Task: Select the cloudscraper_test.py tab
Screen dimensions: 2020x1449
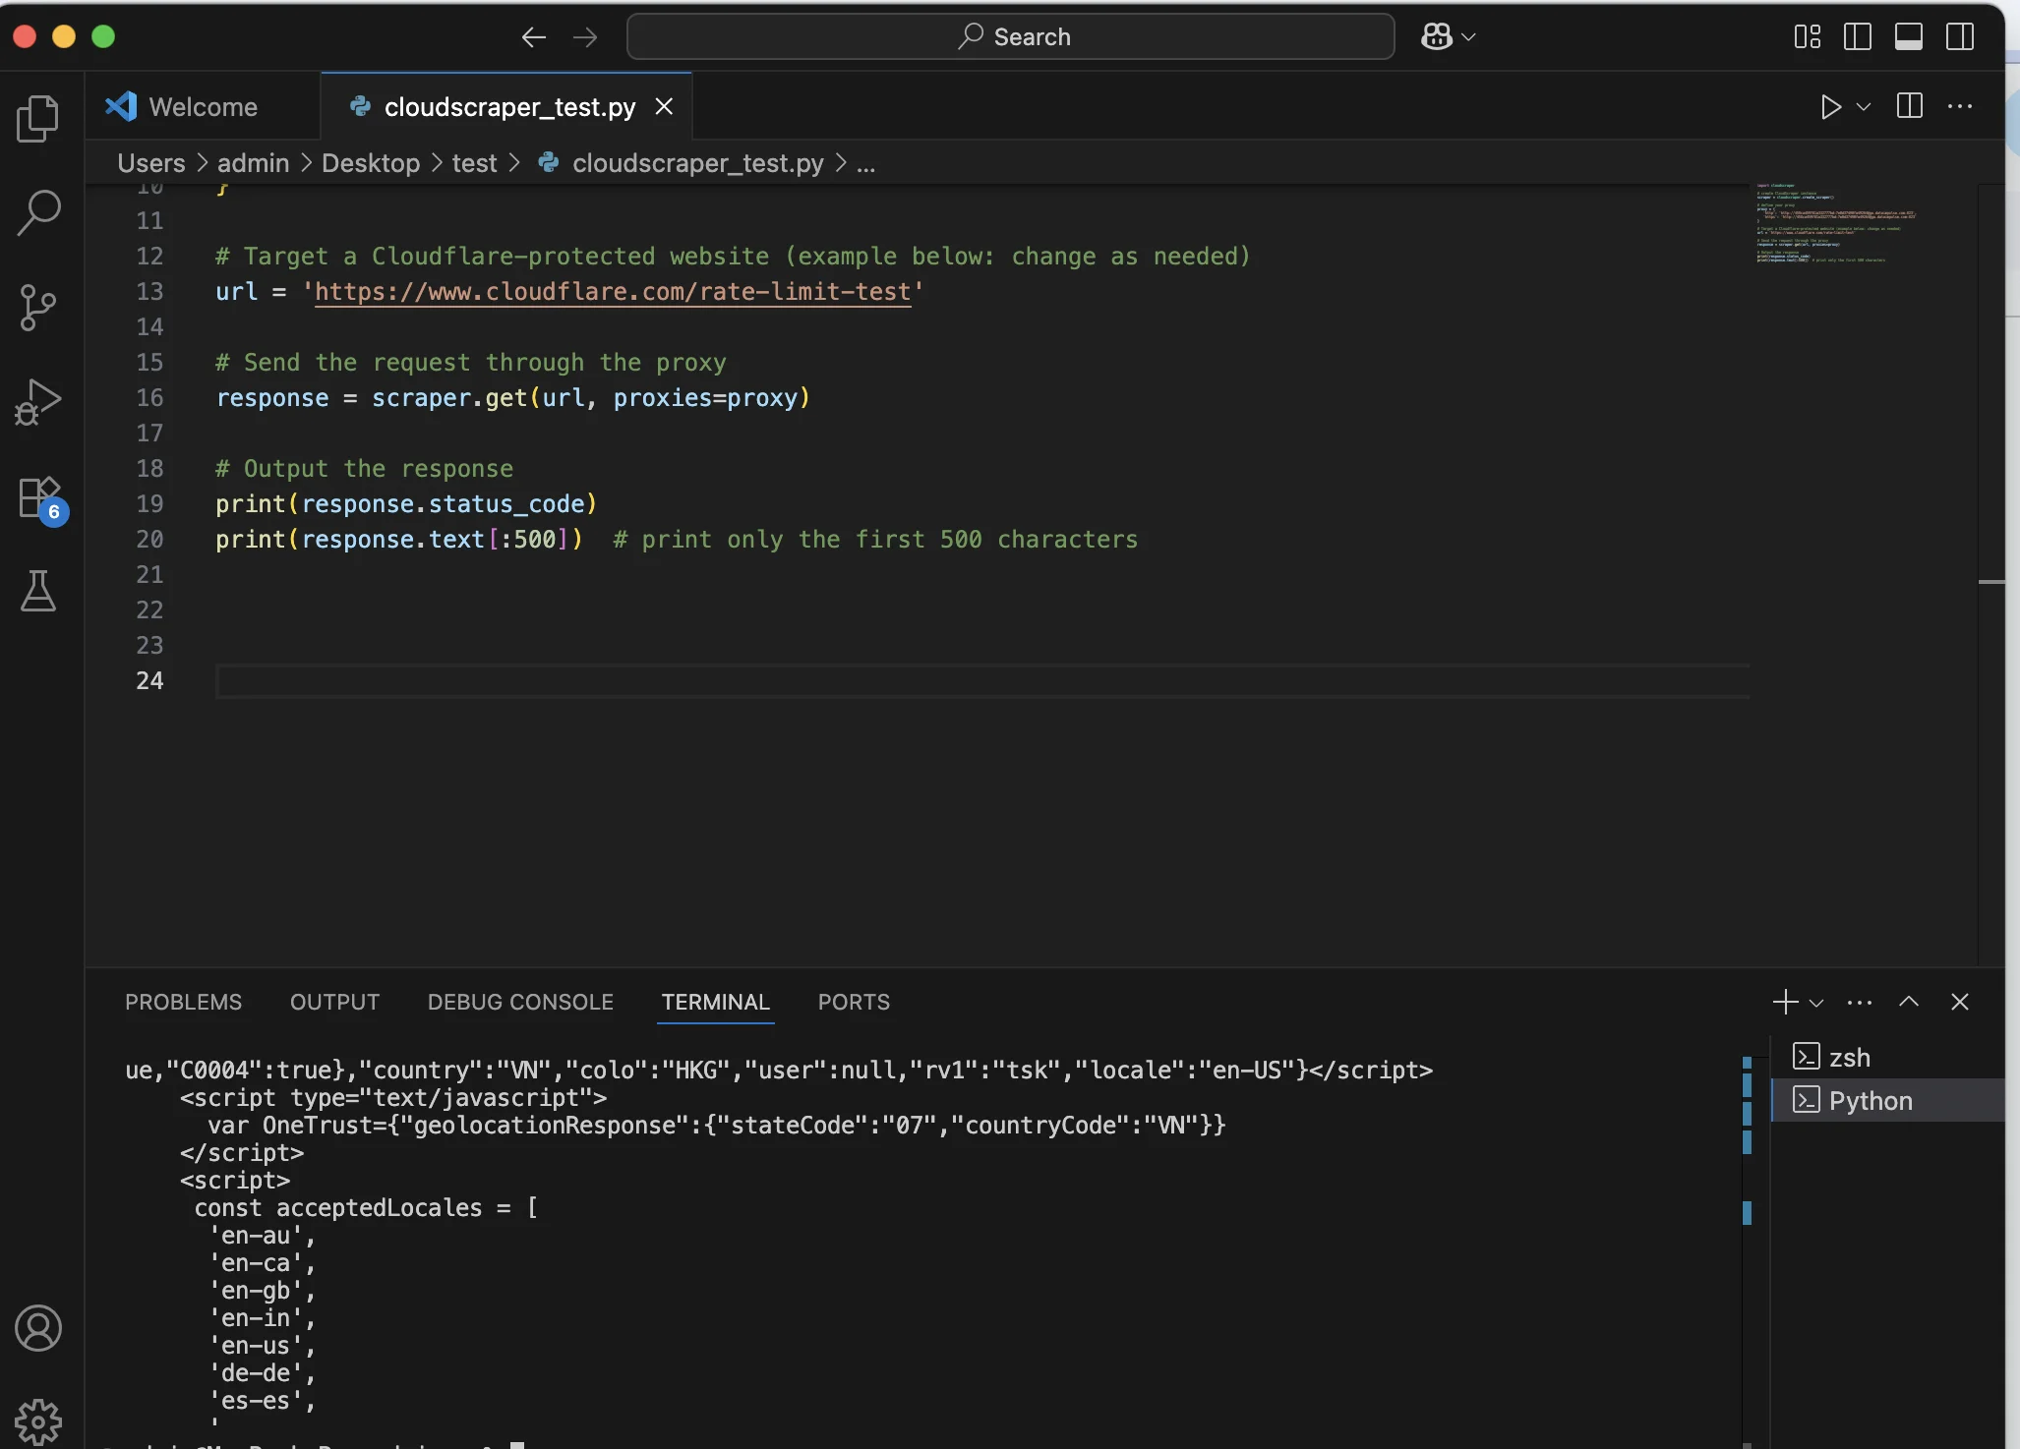Action: (x=506, y=106)
